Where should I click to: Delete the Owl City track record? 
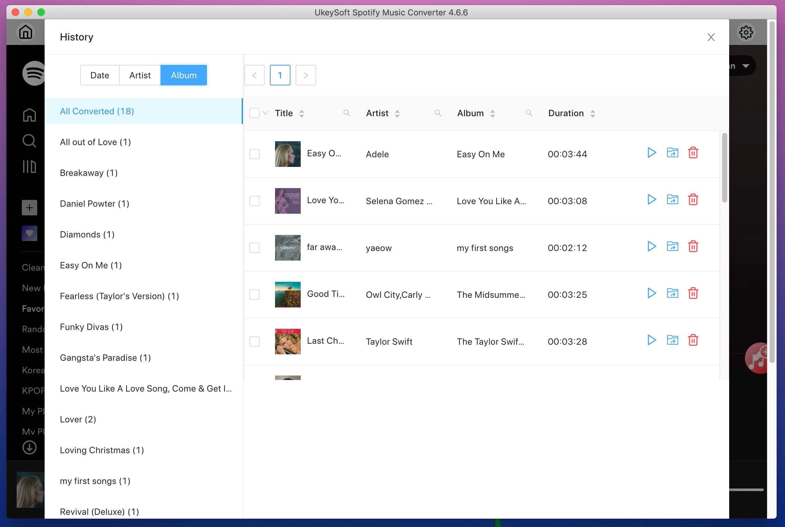click(x=693, y=293)
